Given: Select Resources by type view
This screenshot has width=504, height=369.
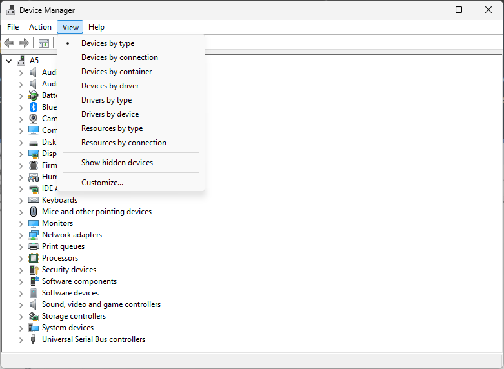Looking at the screenshot, I should point(112,128).
